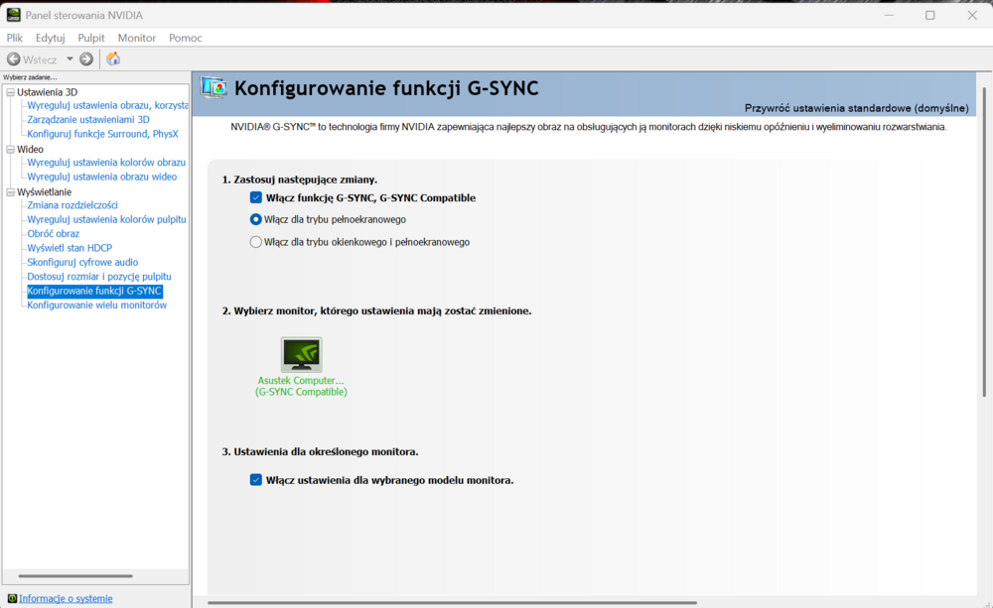This screenshot has width=993, height=608.
Task: Open the Monitor menu
Action: tap(137, 38)
